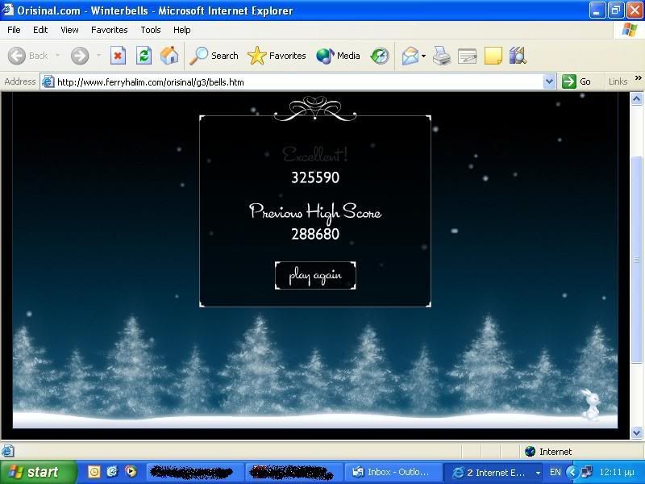Open the Tools menu
Screen dimensions: 645x484
pyautogui.click(x=151, y=30)
